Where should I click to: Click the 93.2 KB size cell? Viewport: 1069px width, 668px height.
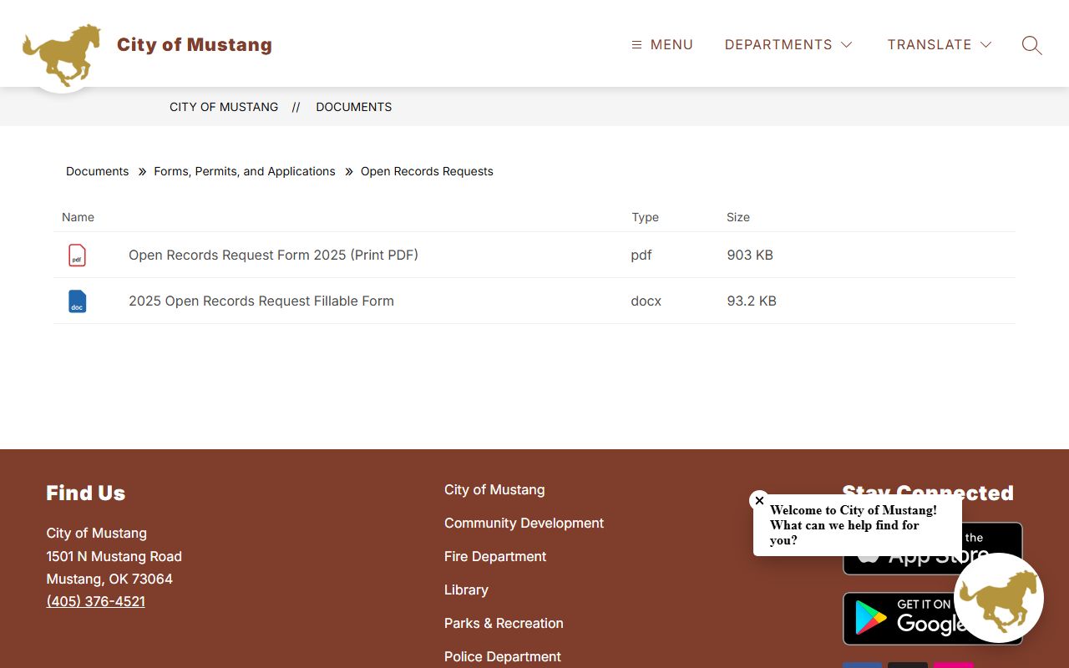pyautogui.click(x=752, y=301)
